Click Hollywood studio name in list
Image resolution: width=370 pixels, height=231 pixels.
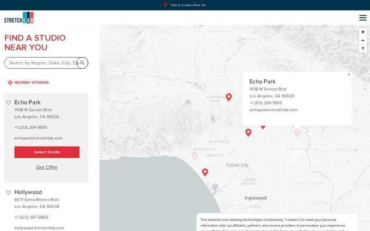click(x=28, y=192)
